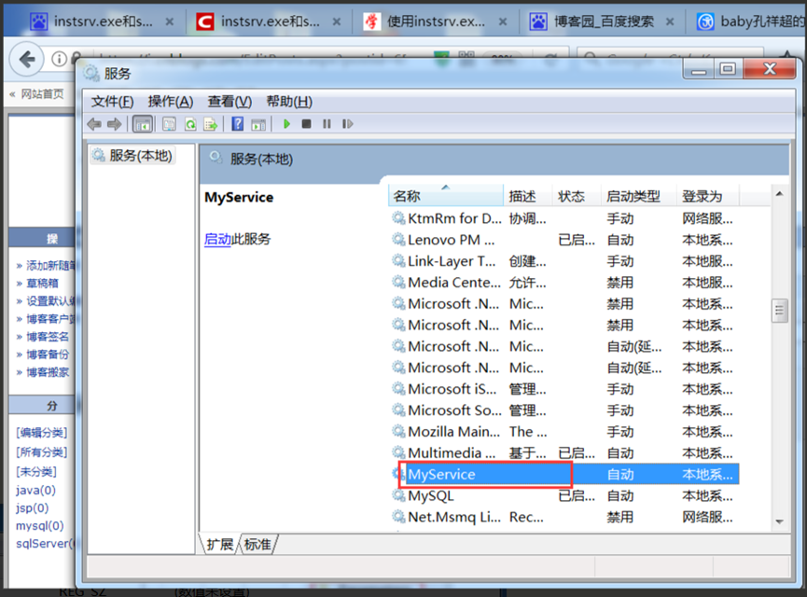This screenshot has height=597, width=807.
Task: Open 博客备份 link in blog sidebar
Action: 48,354
